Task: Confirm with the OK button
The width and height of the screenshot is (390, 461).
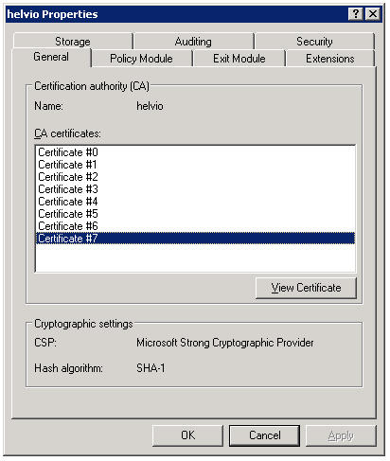Action: tap(187, 435)
